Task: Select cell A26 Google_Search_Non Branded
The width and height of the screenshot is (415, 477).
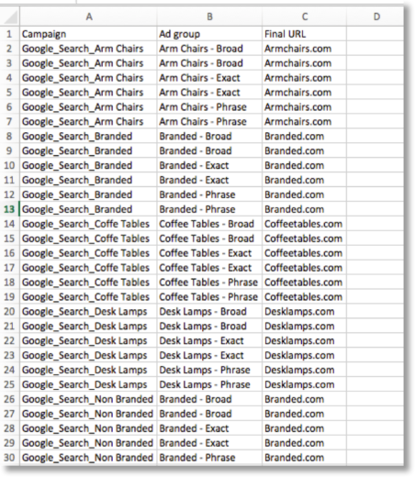Action: click(x=88, y=399)
